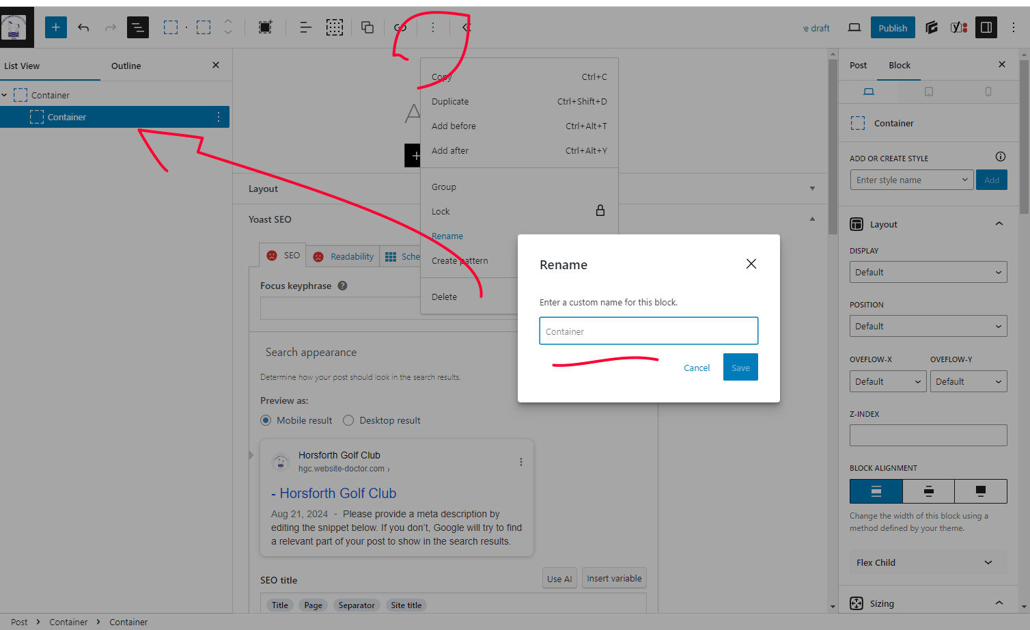Click the blue block inserter plus button
Image resolution: width=1030 pixels, height=630 pixels.
click(x=56, y=27)
